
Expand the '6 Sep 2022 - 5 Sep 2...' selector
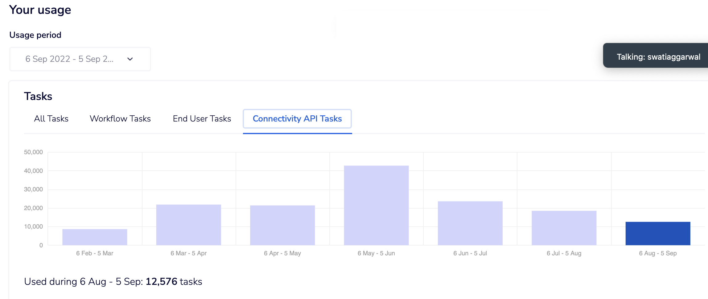click(80, 59)
